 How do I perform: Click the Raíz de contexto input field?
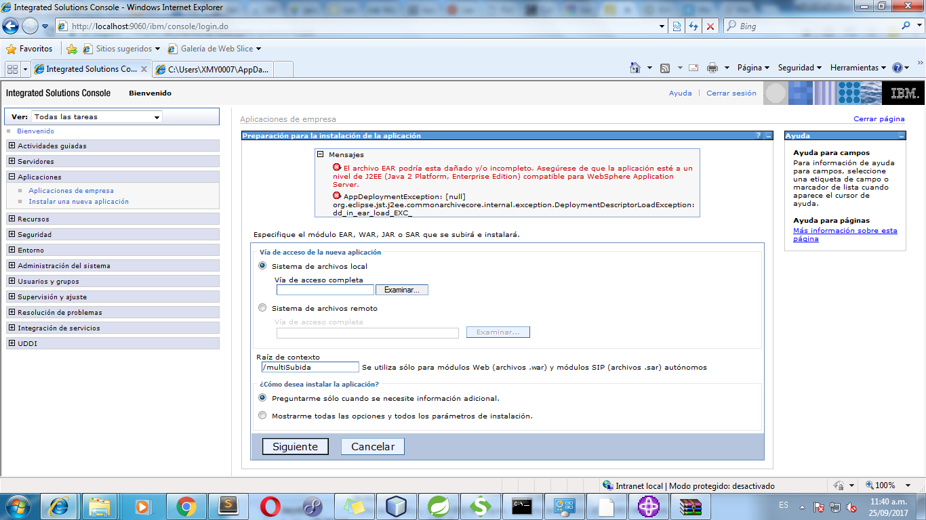click(310, 367)
